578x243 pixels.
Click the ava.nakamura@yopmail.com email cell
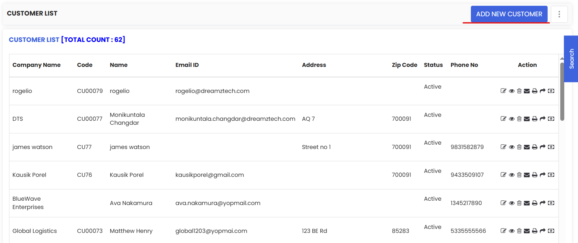point(218,203)
